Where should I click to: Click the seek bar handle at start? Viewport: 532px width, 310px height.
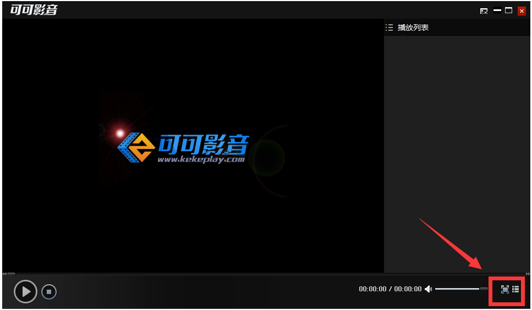(x=11, y=274)
